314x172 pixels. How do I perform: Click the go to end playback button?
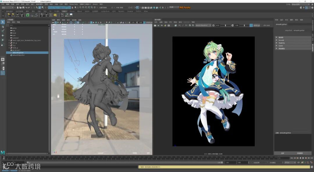coord(312,158)
